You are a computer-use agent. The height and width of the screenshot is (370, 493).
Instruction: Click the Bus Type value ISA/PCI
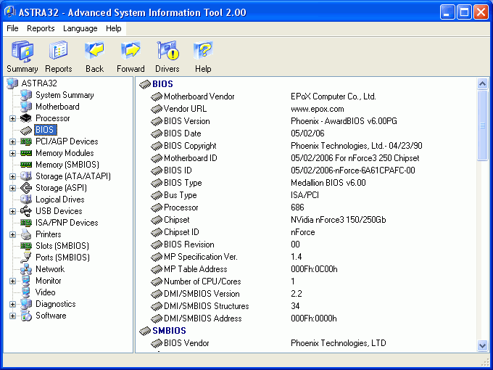(x=304, y=195)
